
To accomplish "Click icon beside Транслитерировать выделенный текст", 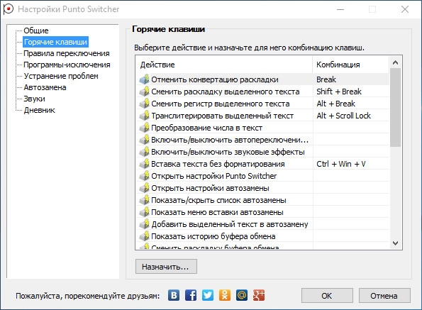I will tap(144, 116).
